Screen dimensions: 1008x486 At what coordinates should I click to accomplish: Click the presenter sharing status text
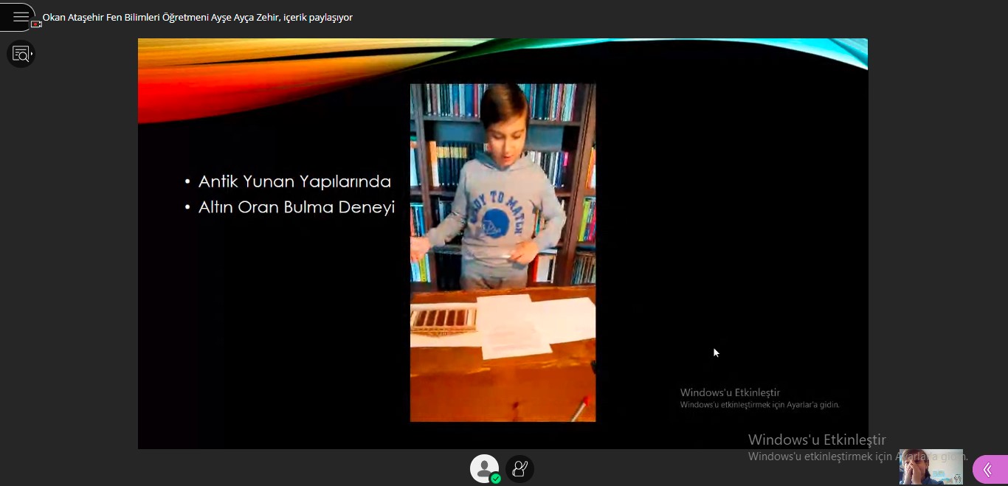coord(198,17)
